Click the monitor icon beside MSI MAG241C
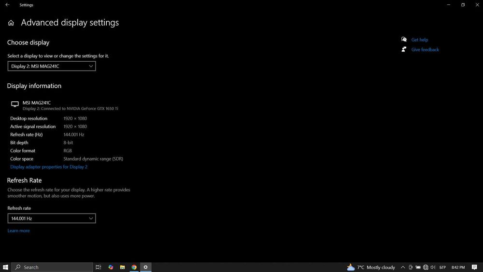 point(15,104)
